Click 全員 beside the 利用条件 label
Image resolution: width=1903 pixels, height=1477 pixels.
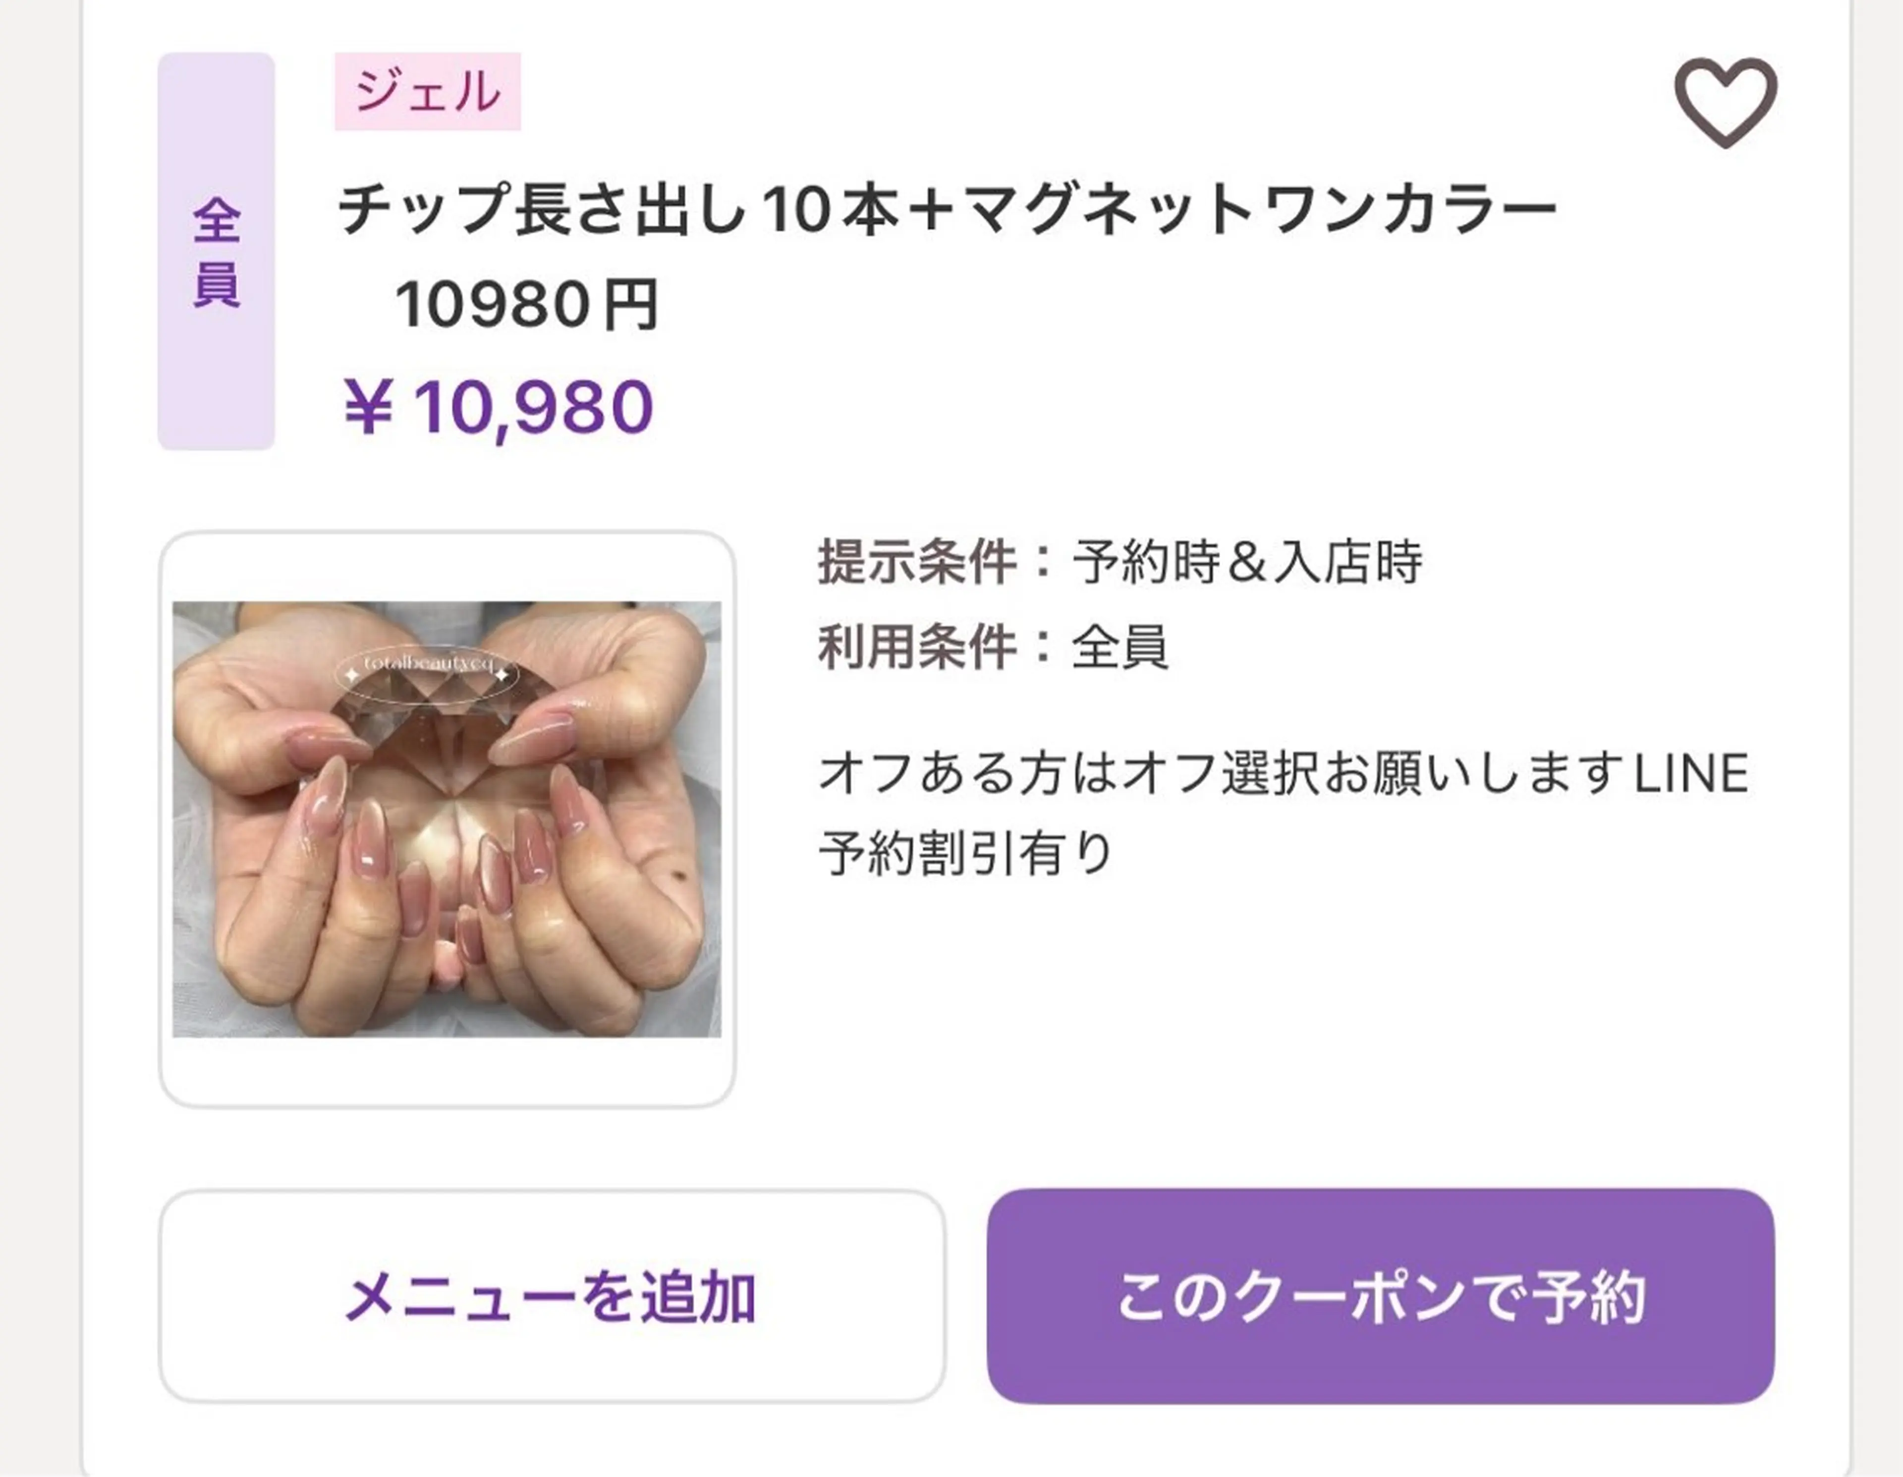(x=1119, y=647)
